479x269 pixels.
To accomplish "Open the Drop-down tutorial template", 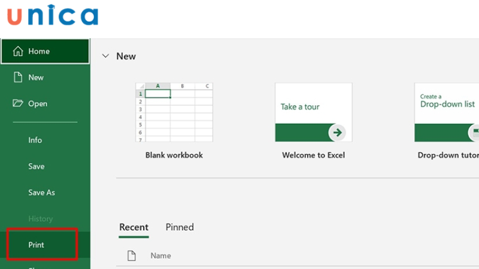I will point(446,112).
